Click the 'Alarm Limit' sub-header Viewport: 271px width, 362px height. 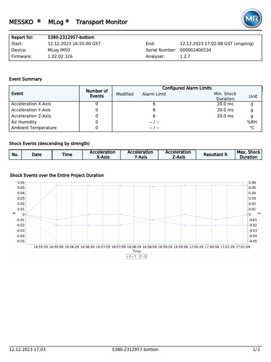(x=154, y=94)
